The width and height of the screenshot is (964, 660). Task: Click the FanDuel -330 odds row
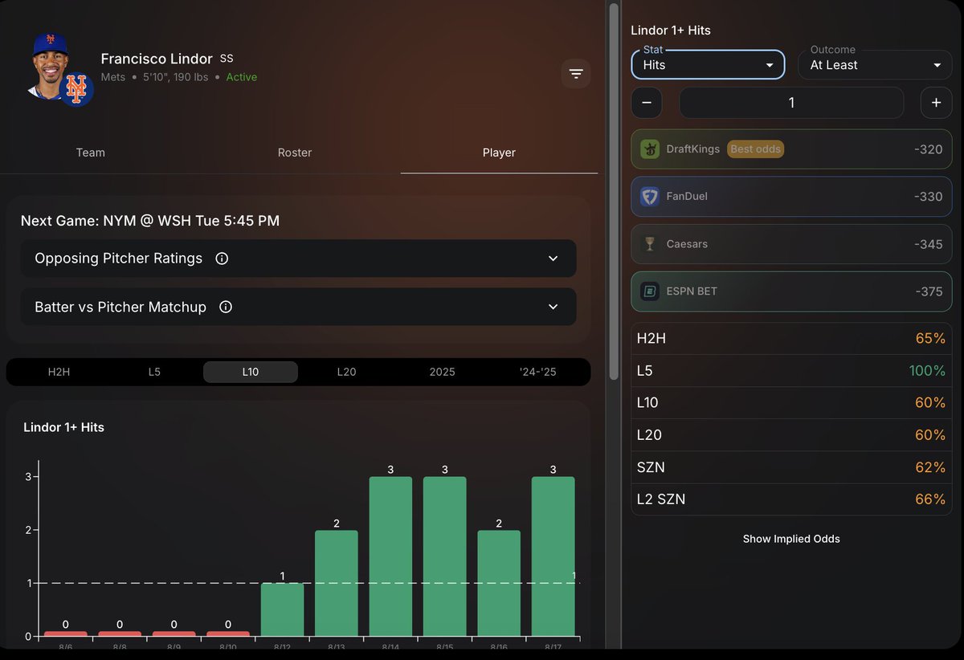791,197
